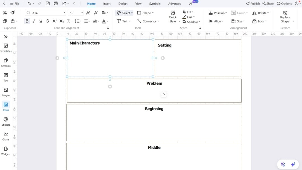Screen dimensions: 302x170
Task: Copy selection with copy icon
Action: [5, 21]
